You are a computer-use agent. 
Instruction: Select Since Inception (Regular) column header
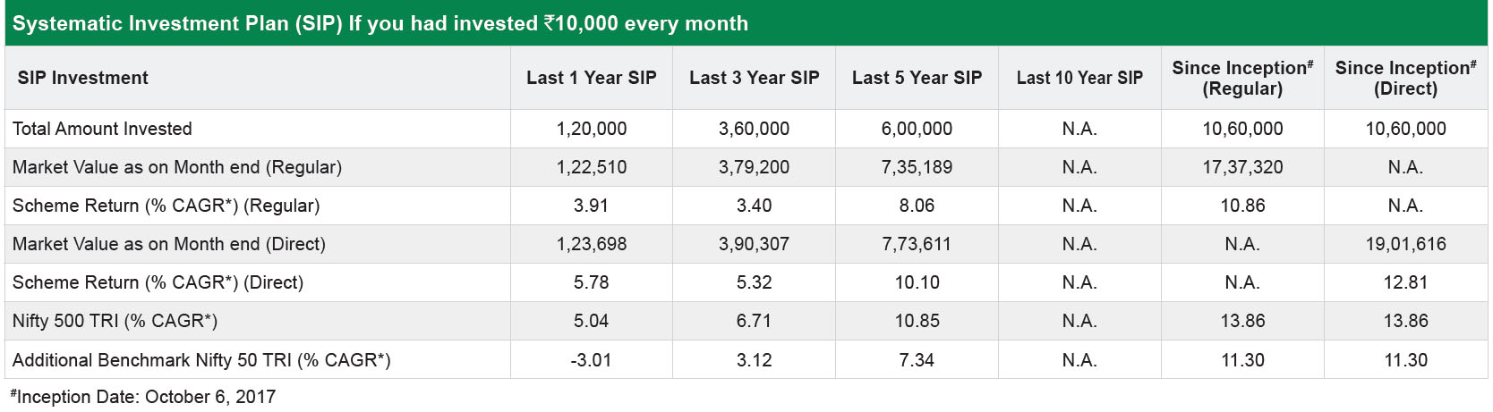(1242, 78)
